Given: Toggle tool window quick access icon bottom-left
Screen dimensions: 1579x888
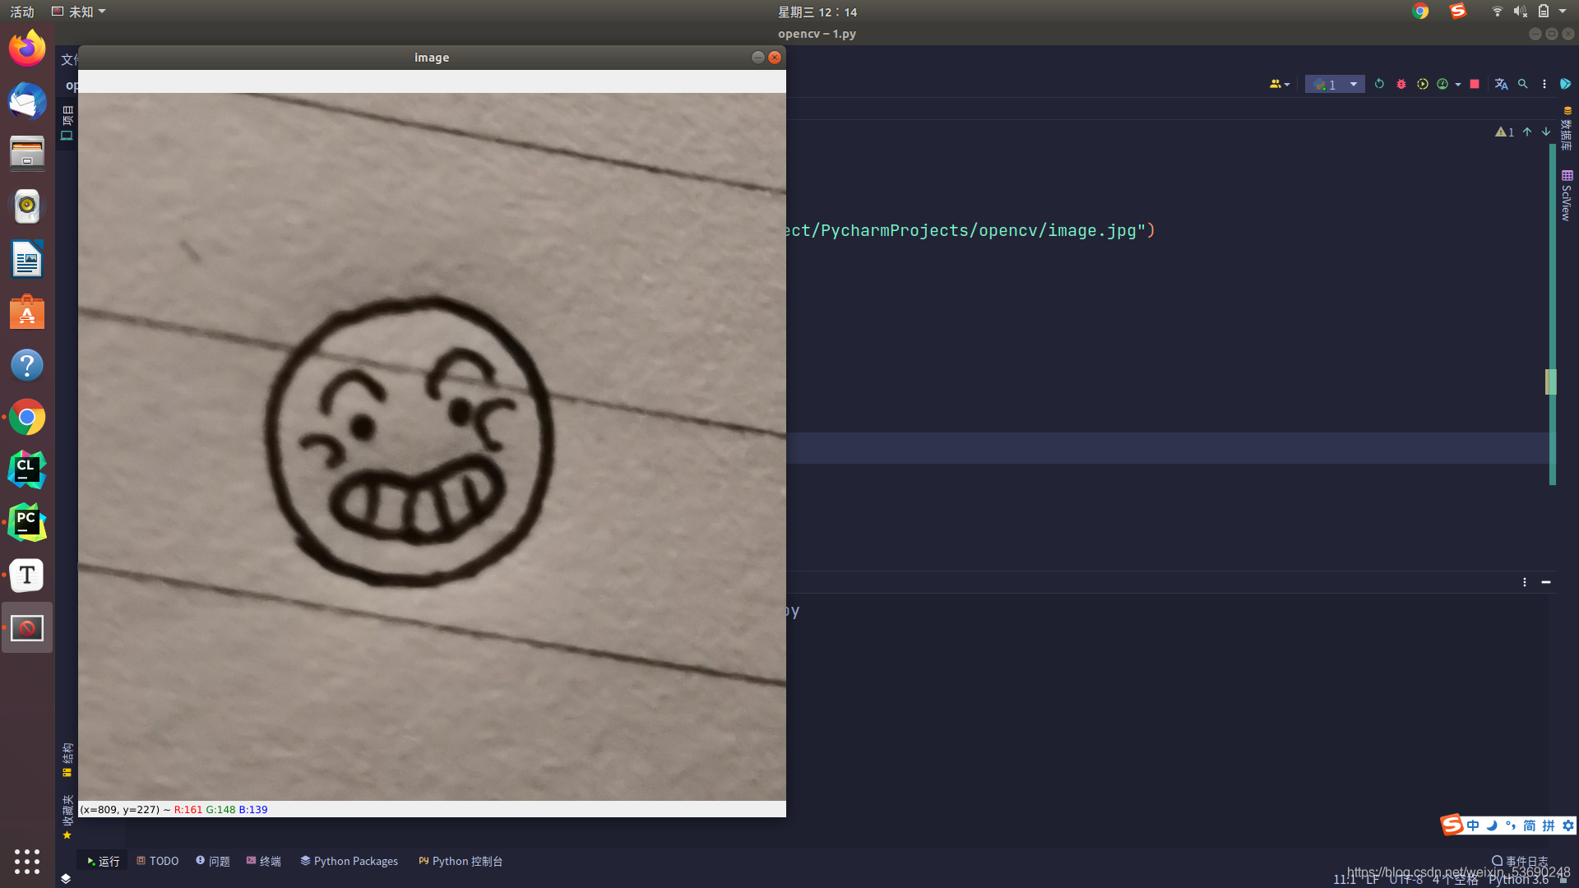Looking at the screenshot, I should [x=66, y=878].
